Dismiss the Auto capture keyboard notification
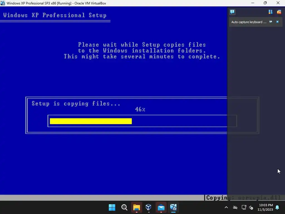Viewport: 285px width, 214px height. point(277,22)
